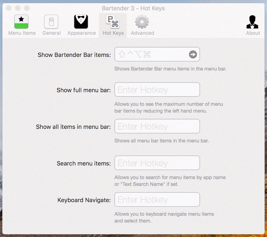The width and height of the screenshot is (267, 237).
Task: Click the Hot Keys tab label
Action: pyautogui.click(x=113, y=33)
